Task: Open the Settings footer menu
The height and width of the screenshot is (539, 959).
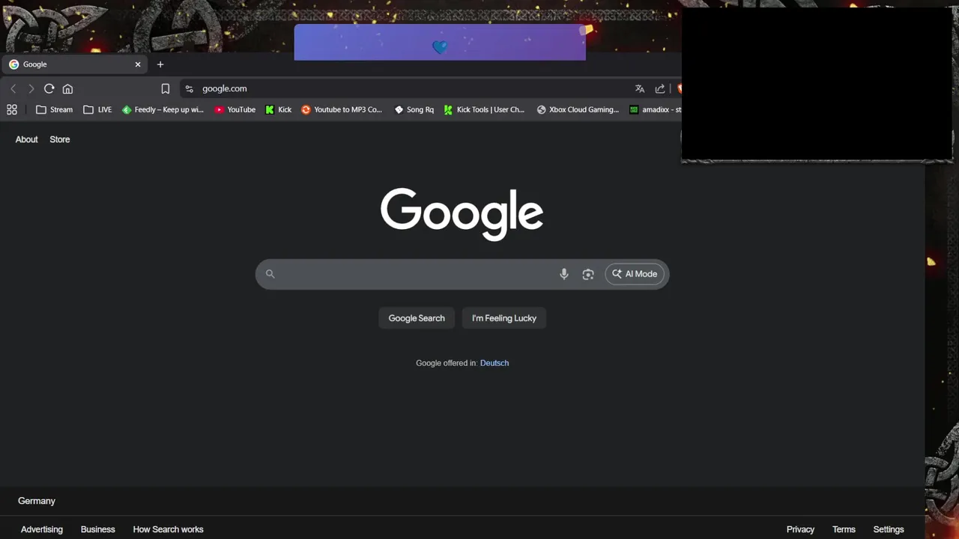Action: (x=889, y=529)
